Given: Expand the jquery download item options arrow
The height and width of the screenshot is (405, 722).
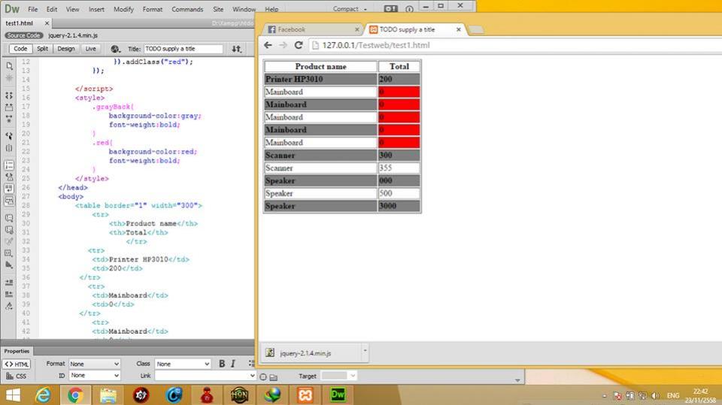Looking at the screenshot, I should click(365, 351).
